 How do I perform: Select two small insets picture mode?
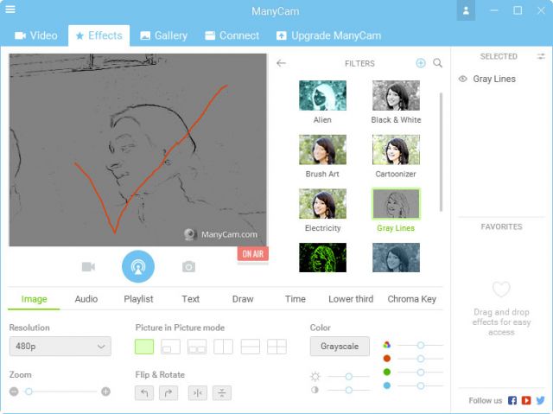click(x=197, y=347)
